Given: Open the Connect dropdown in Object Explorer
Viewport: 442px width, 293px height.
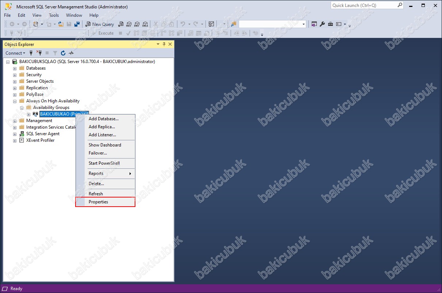Looking at the screenshot, I should [16, 53].
